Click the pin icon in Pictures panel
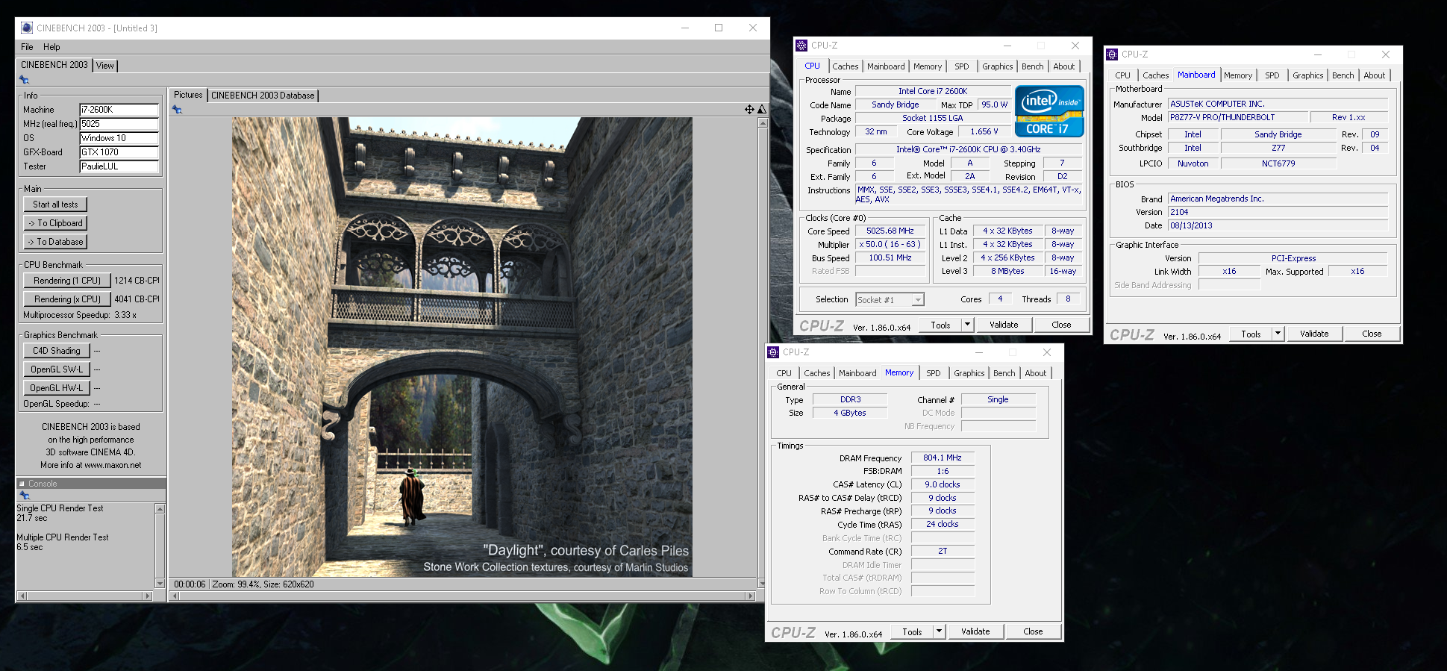Screen dimensions: 1447x671 coord(177,110)
